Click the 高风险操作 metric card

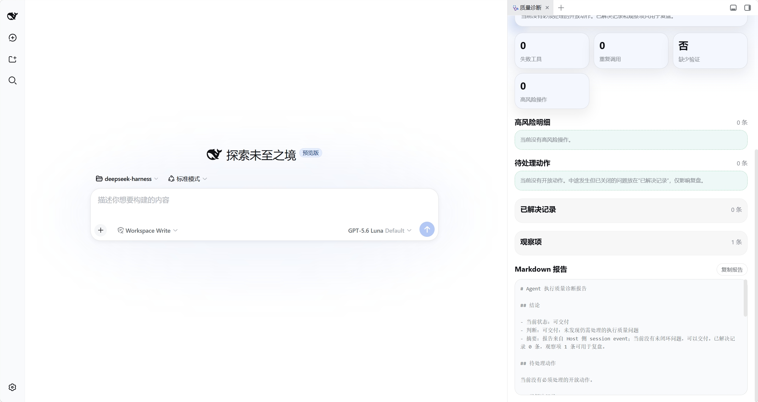[552, 91]
